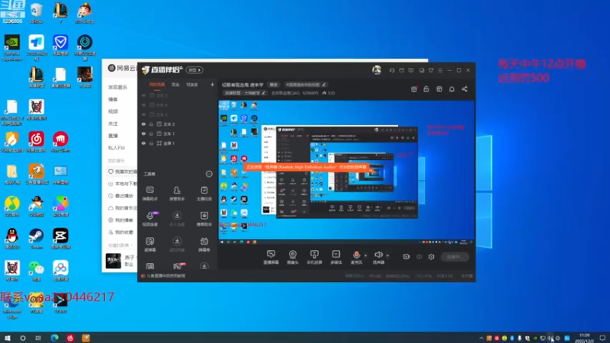Click the mode switch pill next to the logo

pyautogui.click(x=194, y=70)
